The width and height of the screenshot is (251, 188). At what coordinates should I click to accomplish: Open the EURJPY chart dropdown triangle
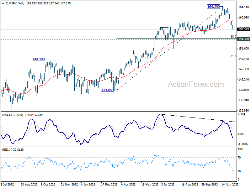(3, 3)
